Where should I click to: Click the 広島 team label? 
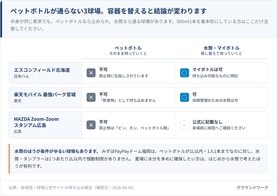(x=18, y=132)
